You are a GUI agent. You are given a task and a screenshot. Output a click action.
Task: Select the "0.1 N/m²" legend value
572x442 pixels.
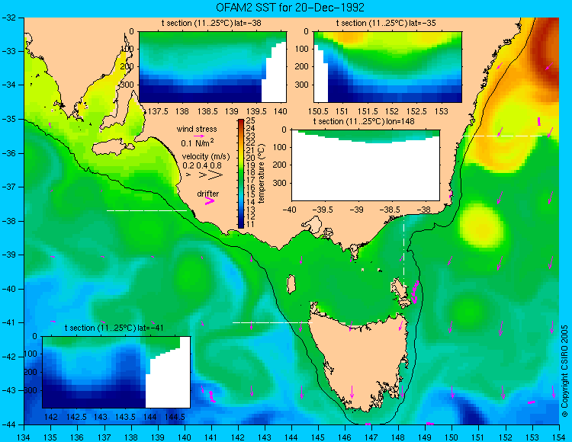click(x=198, y=143)
